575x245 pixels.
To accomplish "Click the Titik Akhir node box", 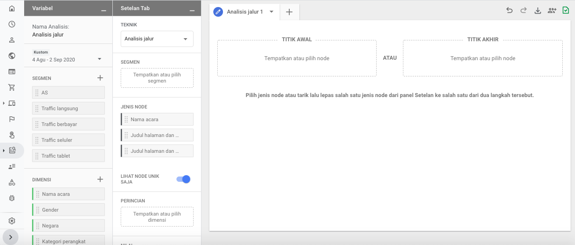I will click(483, 58).
